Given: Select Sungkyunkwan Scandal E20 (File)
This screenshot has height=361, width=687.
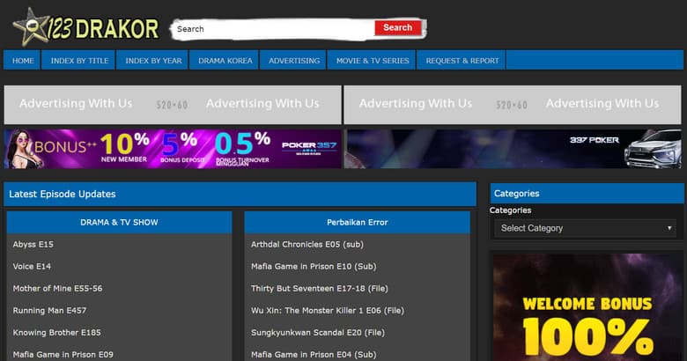Looking at the screenshot, I should tap(317, 332).
